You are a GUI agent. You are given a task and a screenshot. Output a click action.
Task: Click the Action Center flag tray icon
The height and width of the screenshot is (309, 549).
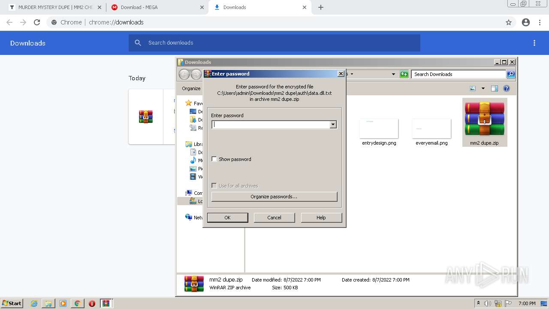click(509, 303)
